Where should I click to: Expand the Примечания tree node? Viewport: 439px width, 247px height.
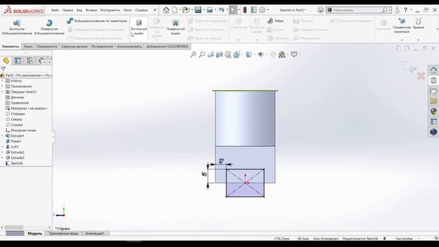point(3,86)
